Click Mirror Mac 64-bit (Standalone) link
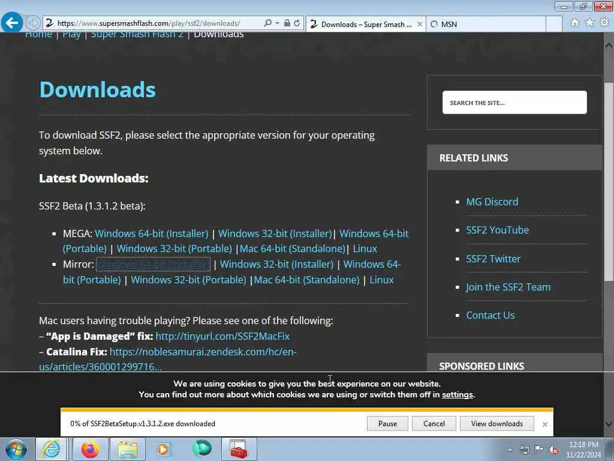The image size is (614, 461). [306, 280]
